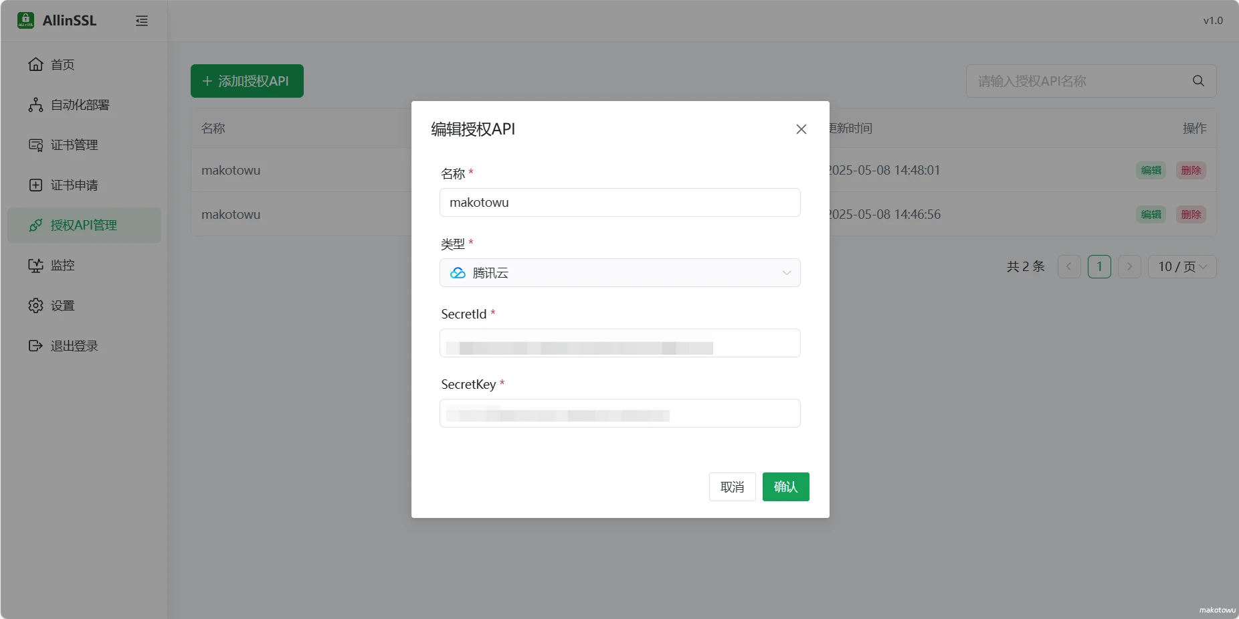Click the gear icon beside 设置
This screenshot has height=619, width=1239.
click(35, 305)
